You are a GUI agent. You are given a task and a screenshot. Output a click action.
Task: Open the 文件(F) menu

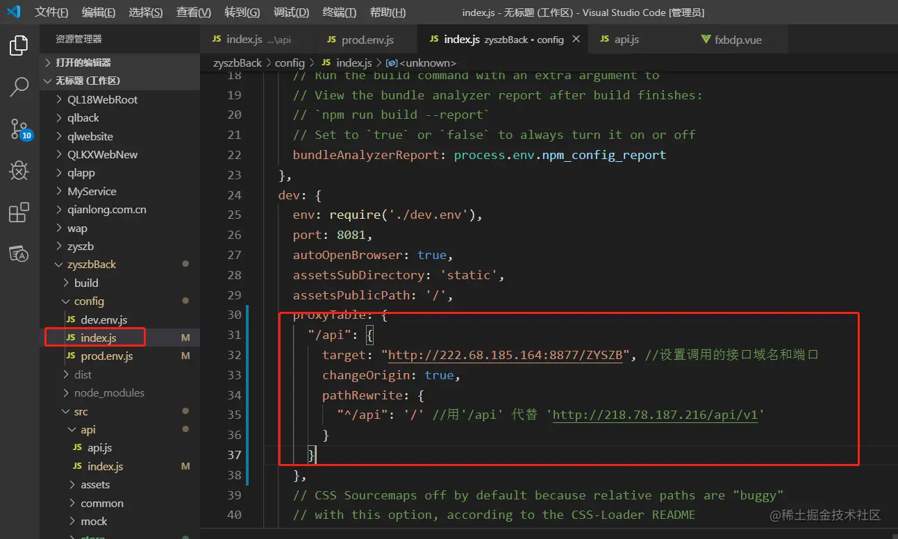click(52, 13)
